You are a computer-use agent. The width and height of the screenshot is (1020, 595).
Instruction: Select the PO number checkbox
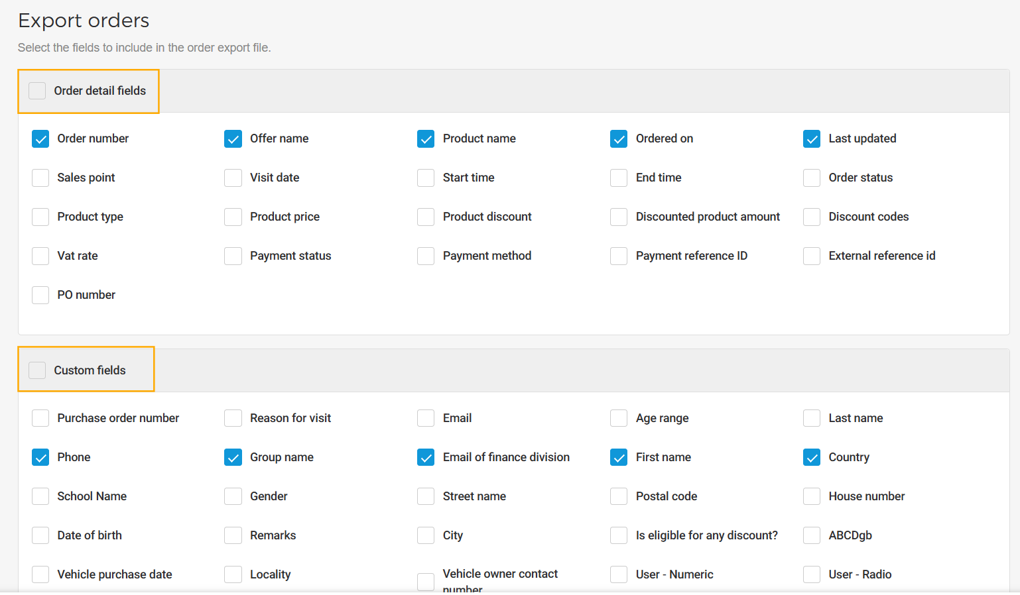tap(40, 295)
